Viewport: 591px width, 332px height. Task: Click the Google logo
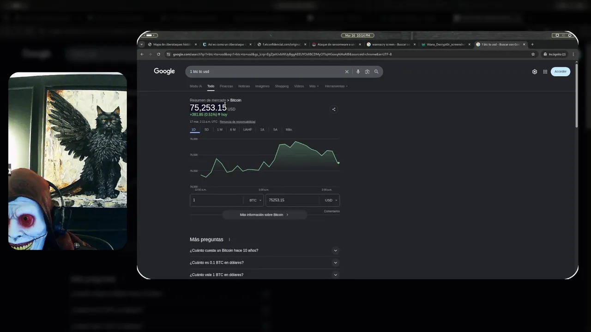click(164, 71)
